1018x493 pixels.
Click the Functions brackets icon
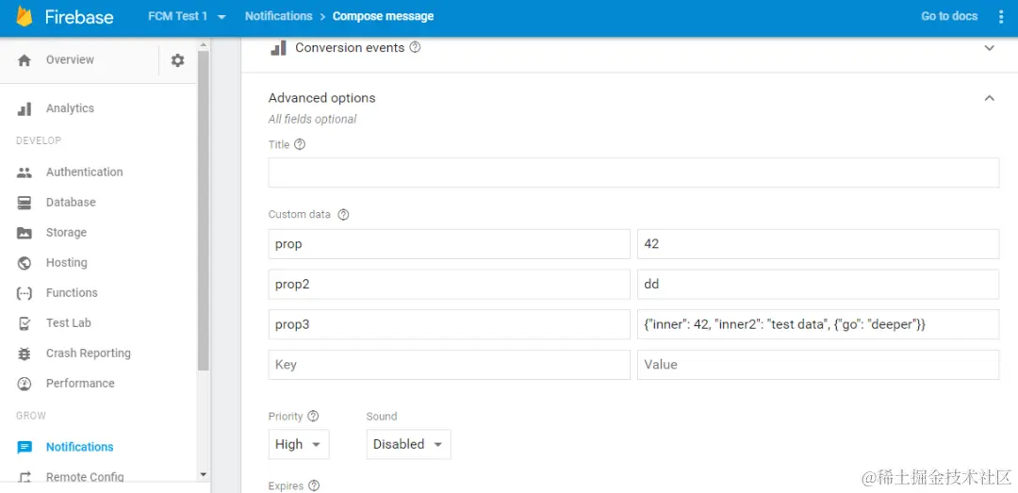point(24,293)
